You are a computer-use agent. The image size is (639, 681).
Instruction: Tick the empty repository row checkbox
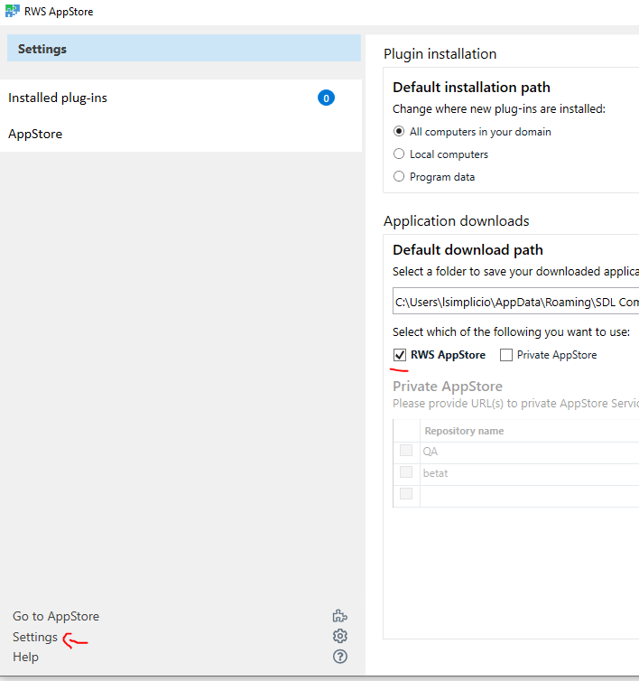[406, 494]
